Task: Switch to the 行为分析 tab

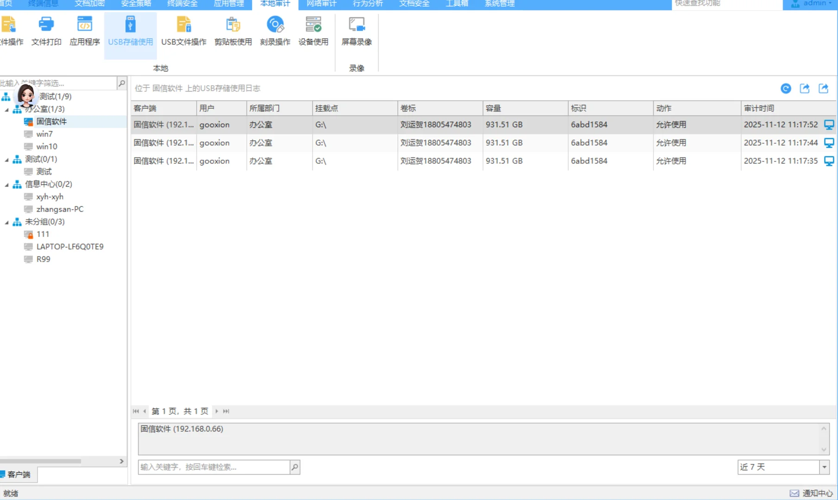Action: coord(368,4)
